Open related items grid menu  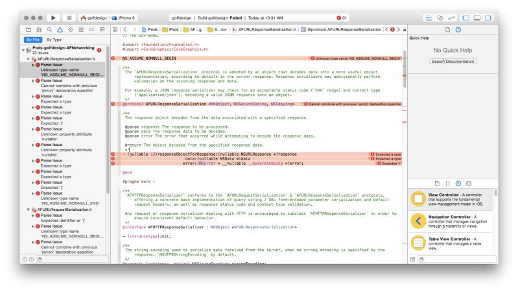(115, 29)
